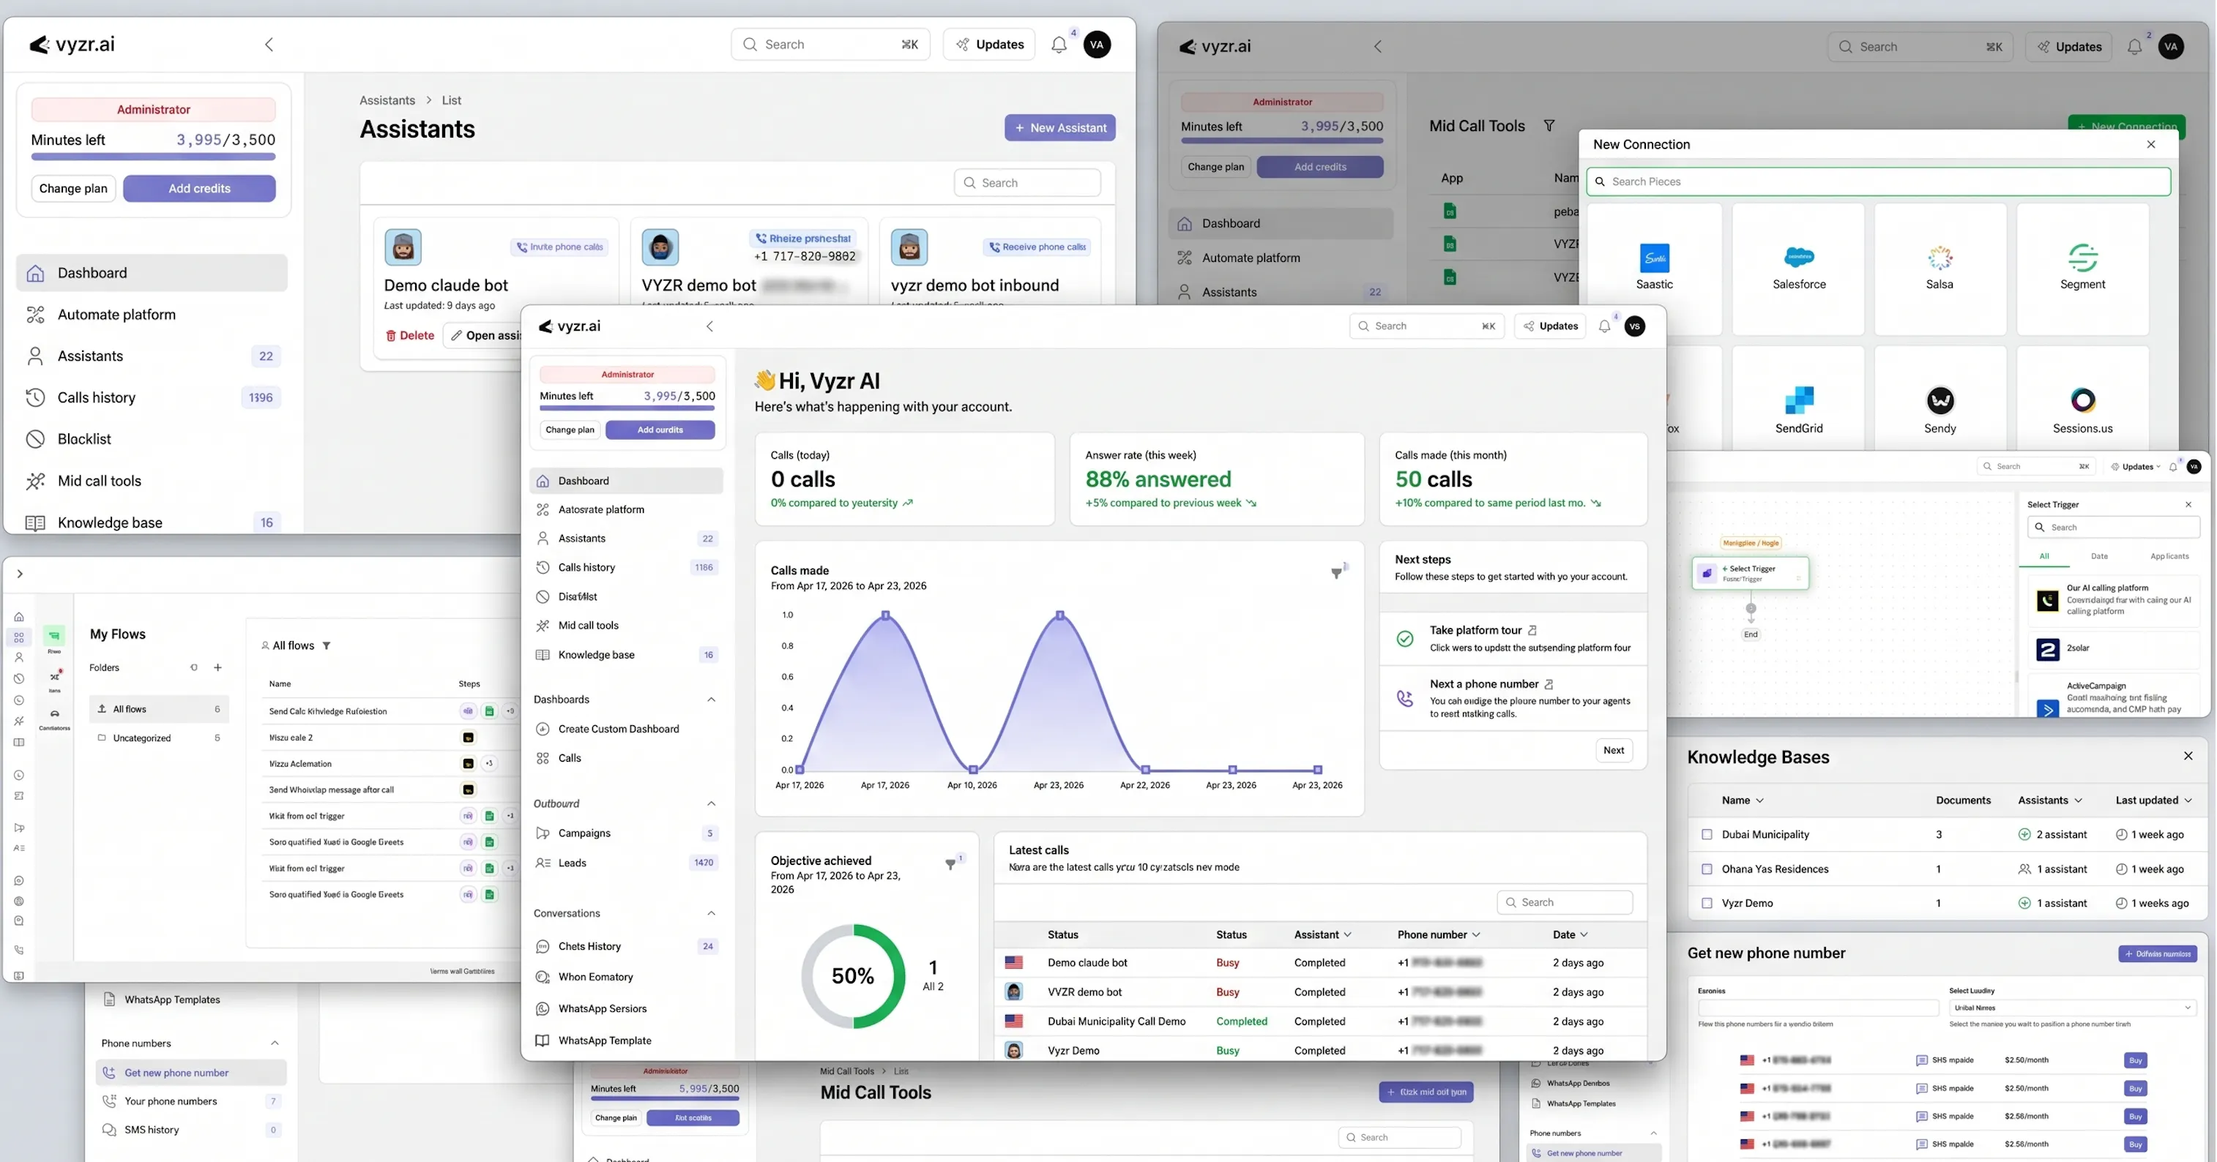Add a new folder in My Flows
Screen dimensions: 2217x1162
coord(217,667)
